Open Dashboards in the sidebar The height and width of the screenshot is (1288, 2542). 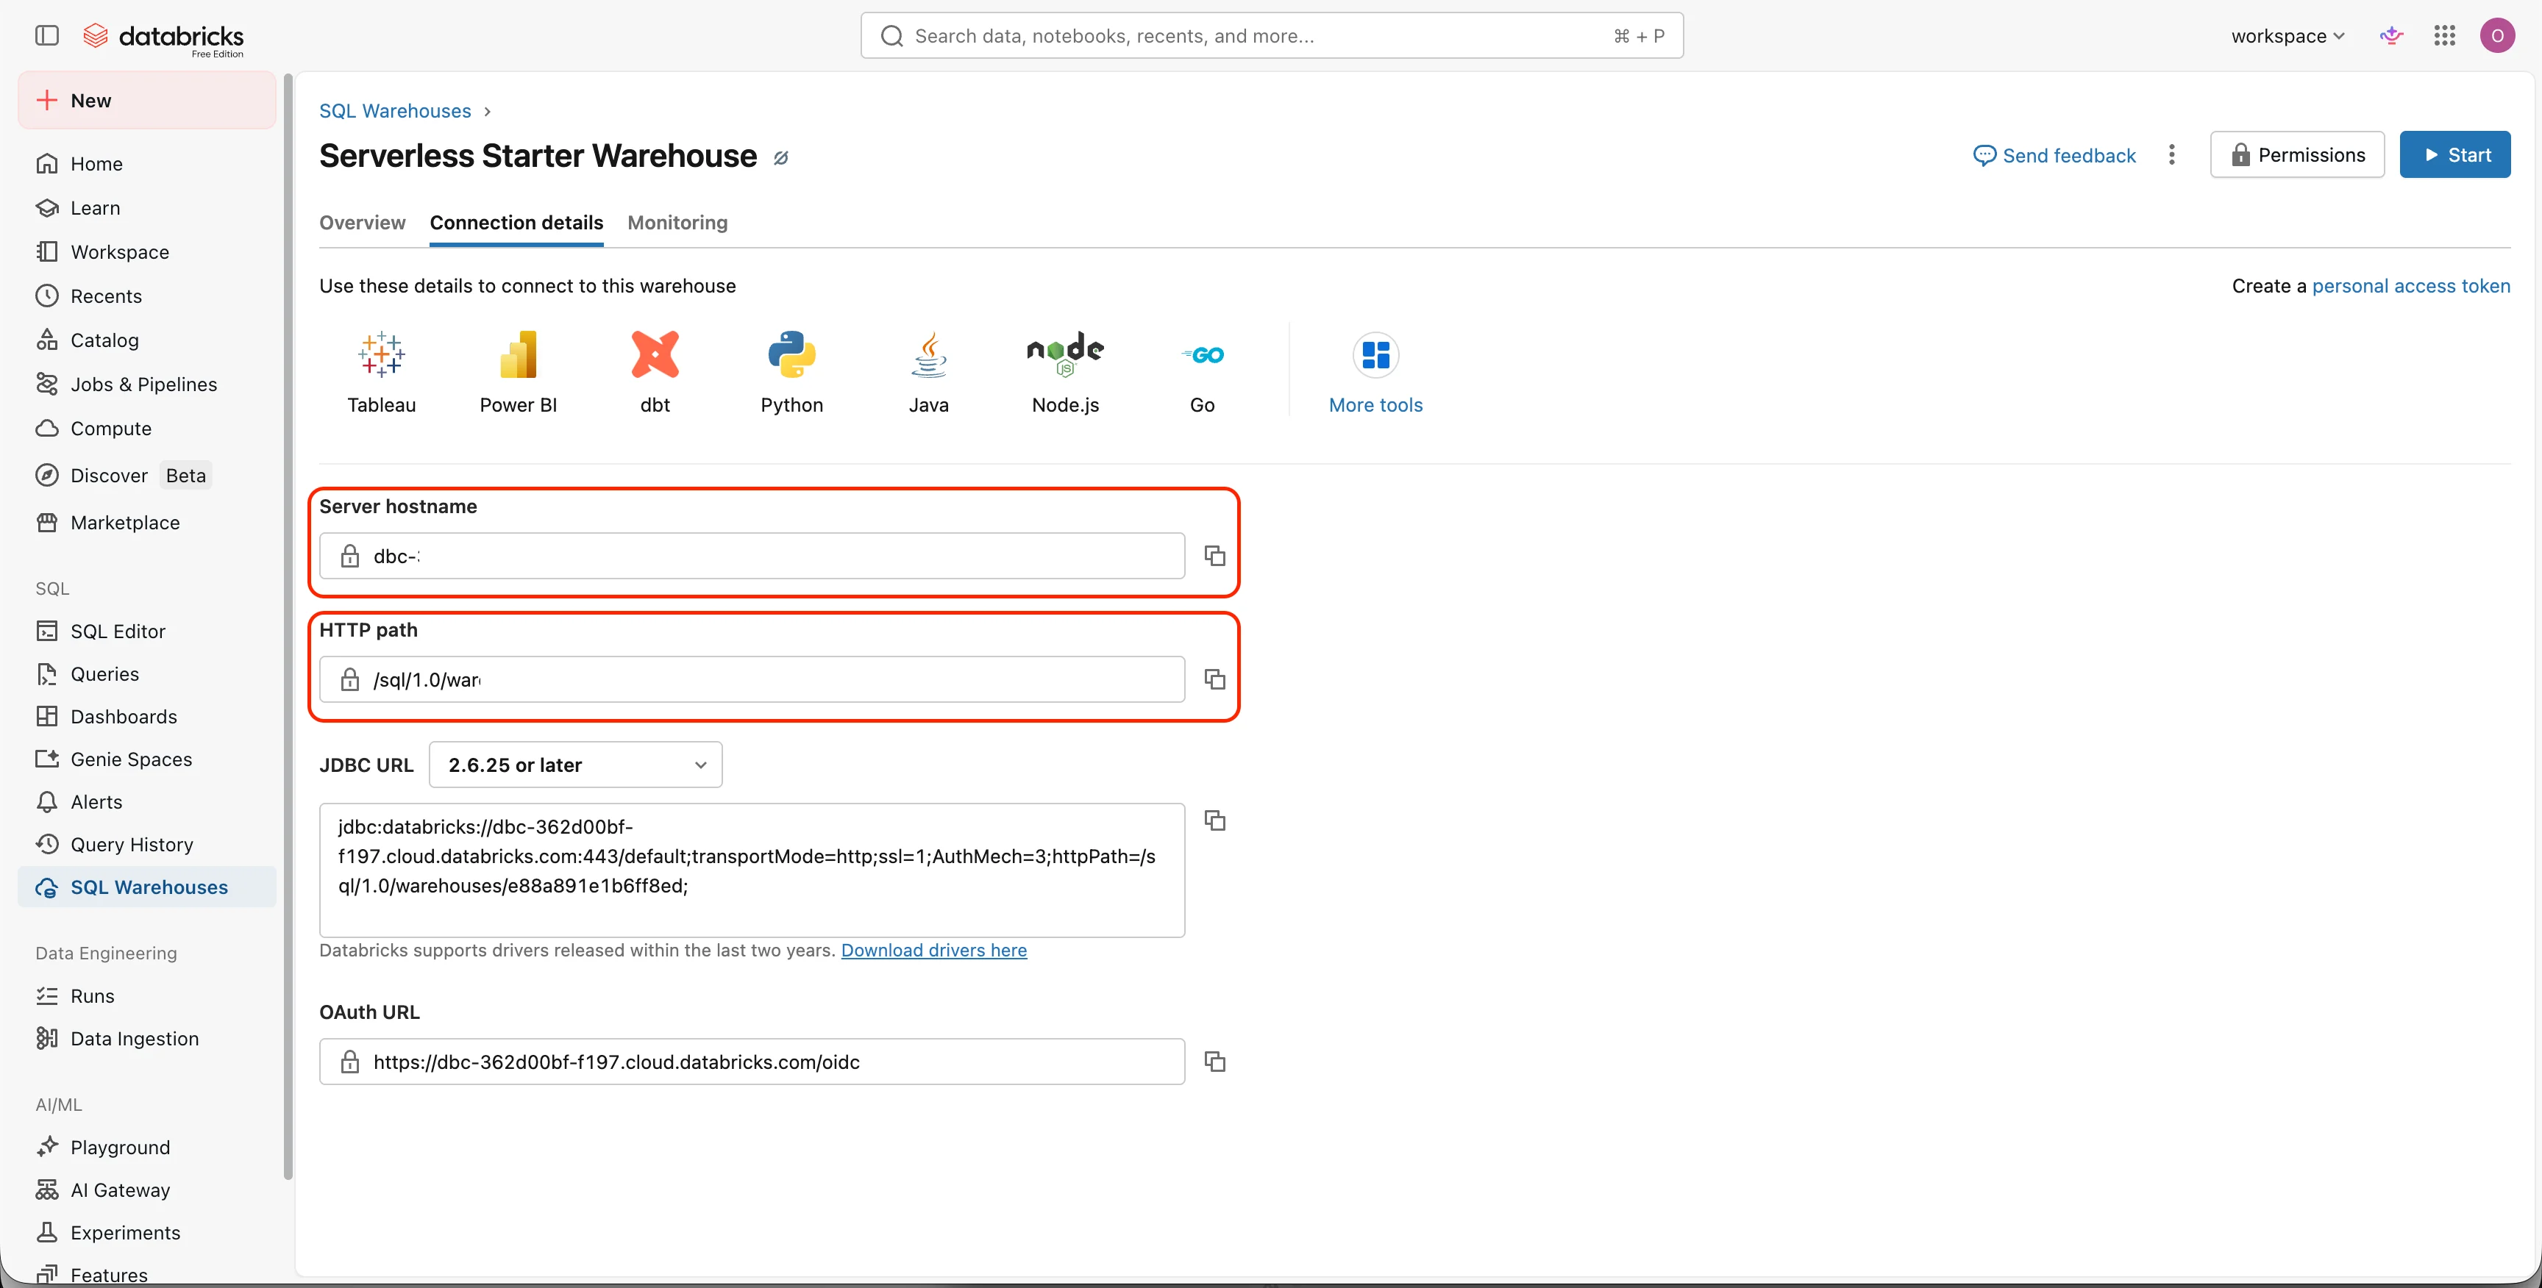(x=146, y=716)
